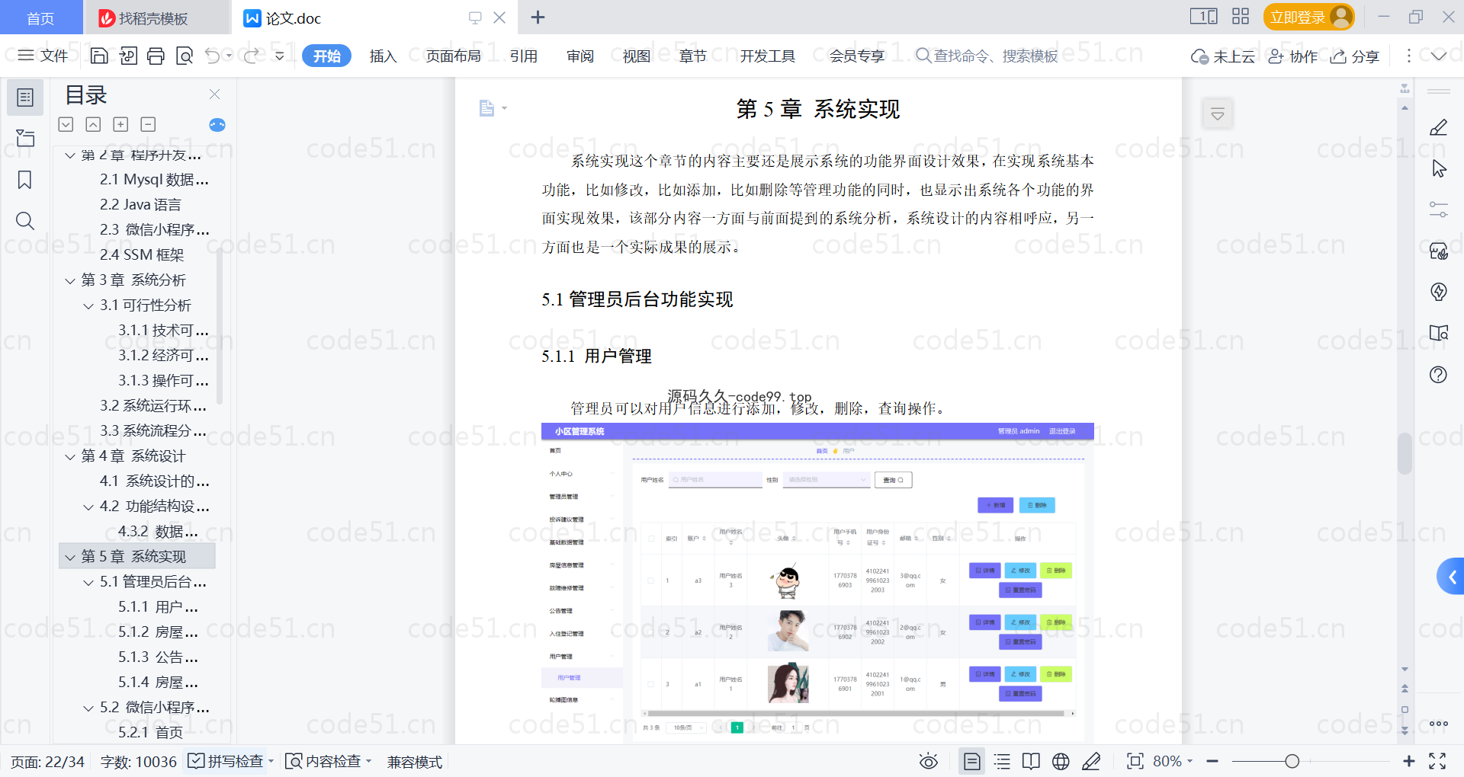Switch to page layout view icon
This screenshot has width=1464, height=777.
[971, 761]
